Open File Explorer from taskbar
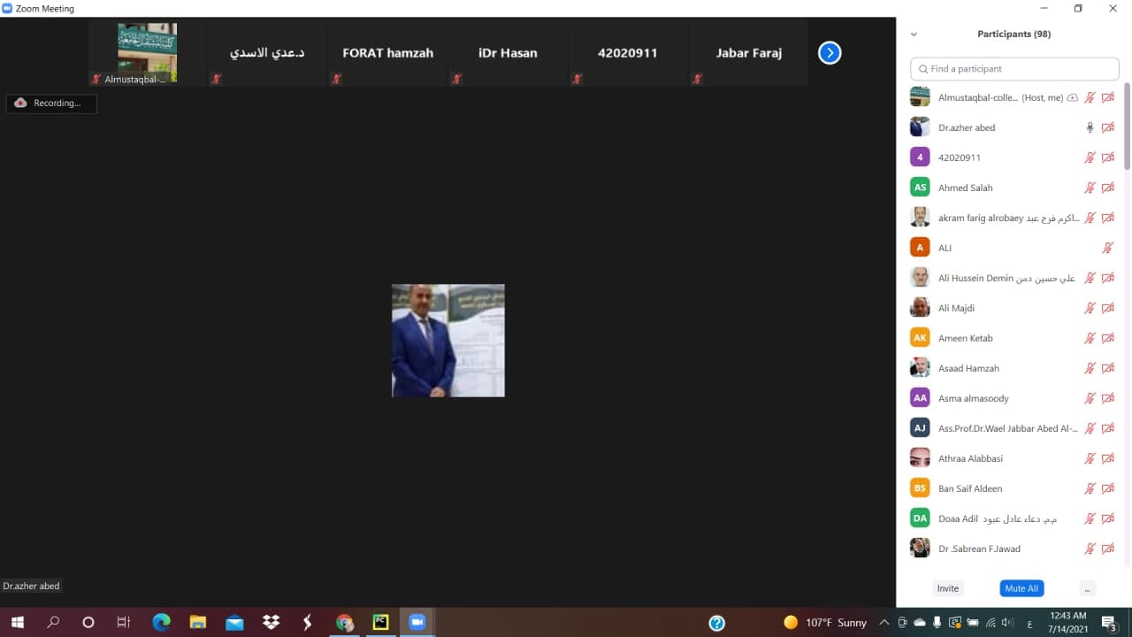 tap(197, 622)
